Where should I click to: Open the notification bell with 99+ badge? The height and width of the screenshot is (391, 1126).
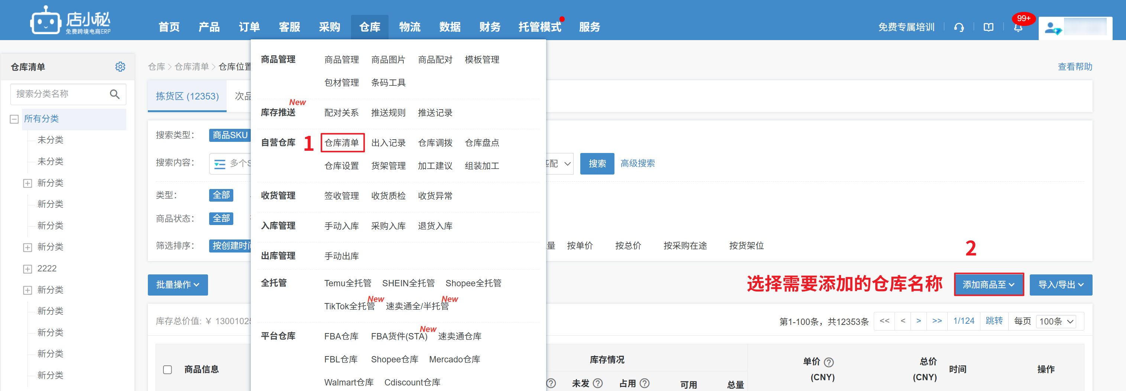coord(1018,27)
